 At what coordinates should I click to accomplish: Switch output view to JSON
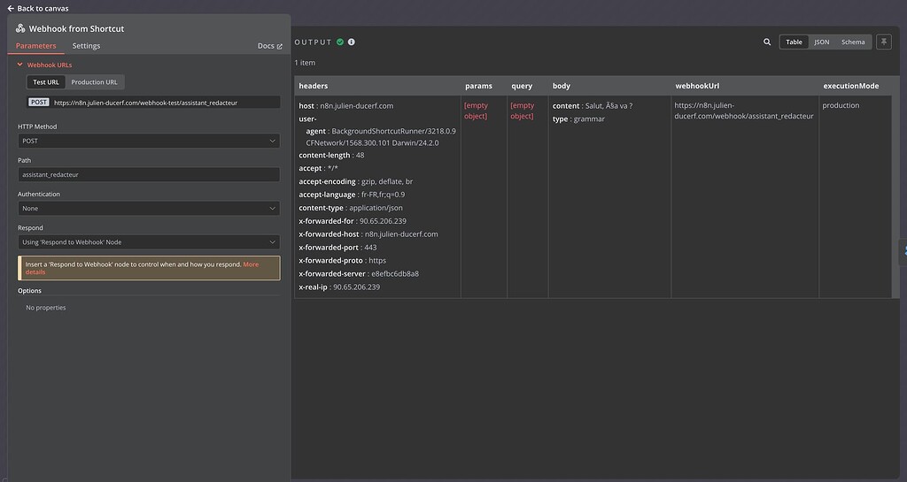(x=821, y=42)
